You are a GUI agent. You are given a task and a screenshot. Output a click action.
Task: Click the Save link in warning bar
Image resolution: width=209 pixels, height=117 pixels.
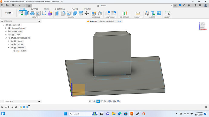(119, 21)
